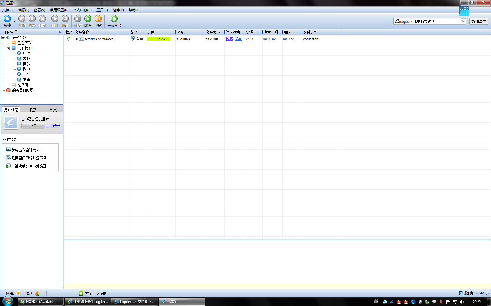
Task: Click the 播放 play video toolbar icon
Action: [x=78, y=19]
